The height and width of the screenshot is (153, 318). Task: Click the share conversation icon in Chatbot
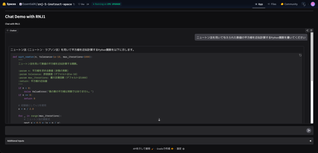point(307,31)
